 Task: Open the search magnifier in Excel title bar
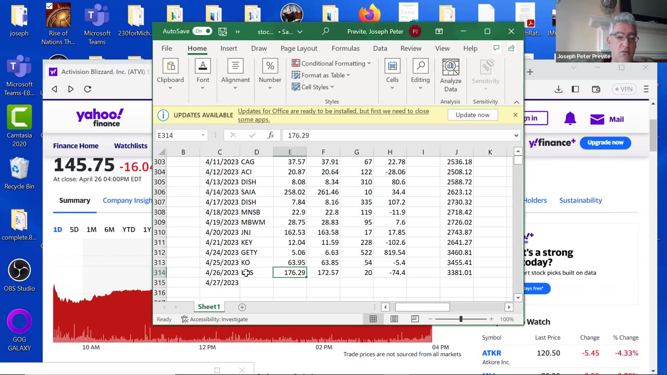click(x=326, y=31)
